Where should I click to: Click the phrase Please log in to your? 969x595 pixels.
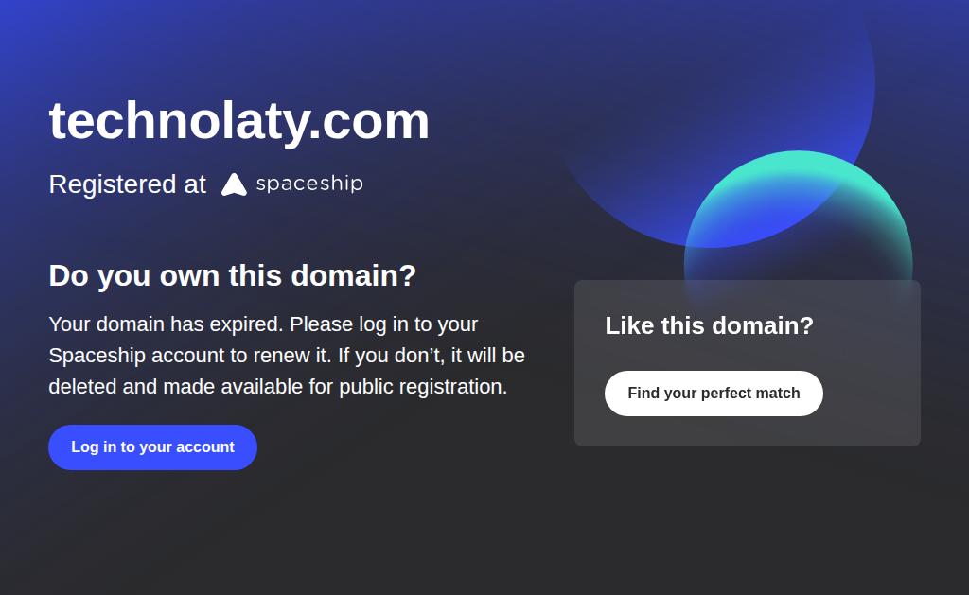click(x=384, y=324)
